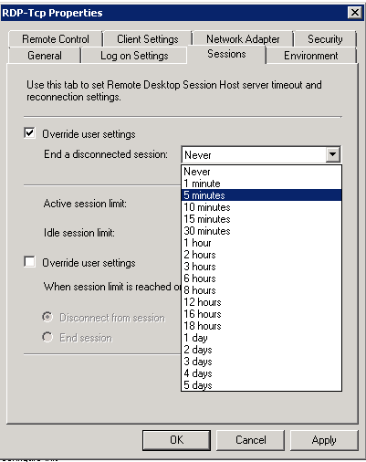This screenshot has width=366, height=462.
Task: Open the Client Settings tab
Action: 148,39
